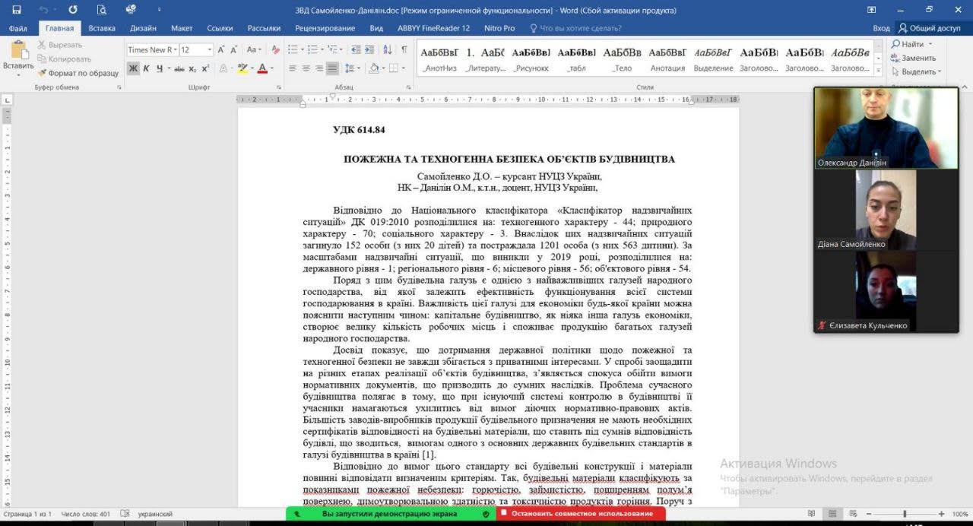
Task: Open Print Preview from quick access toolbar
Action: point(102,10)
